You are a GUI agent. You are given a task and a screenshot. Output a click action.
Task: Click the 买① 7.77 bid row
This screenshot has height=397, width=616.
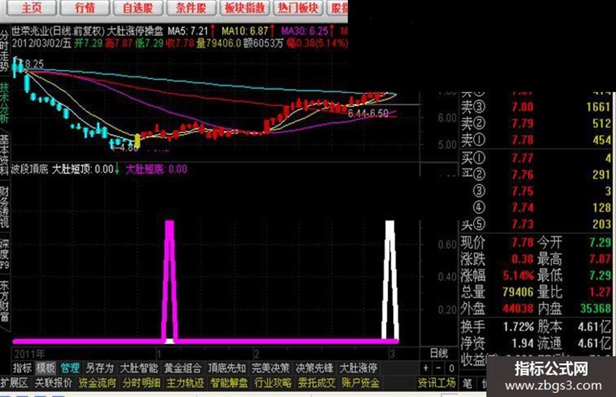(x=535, y=158)
